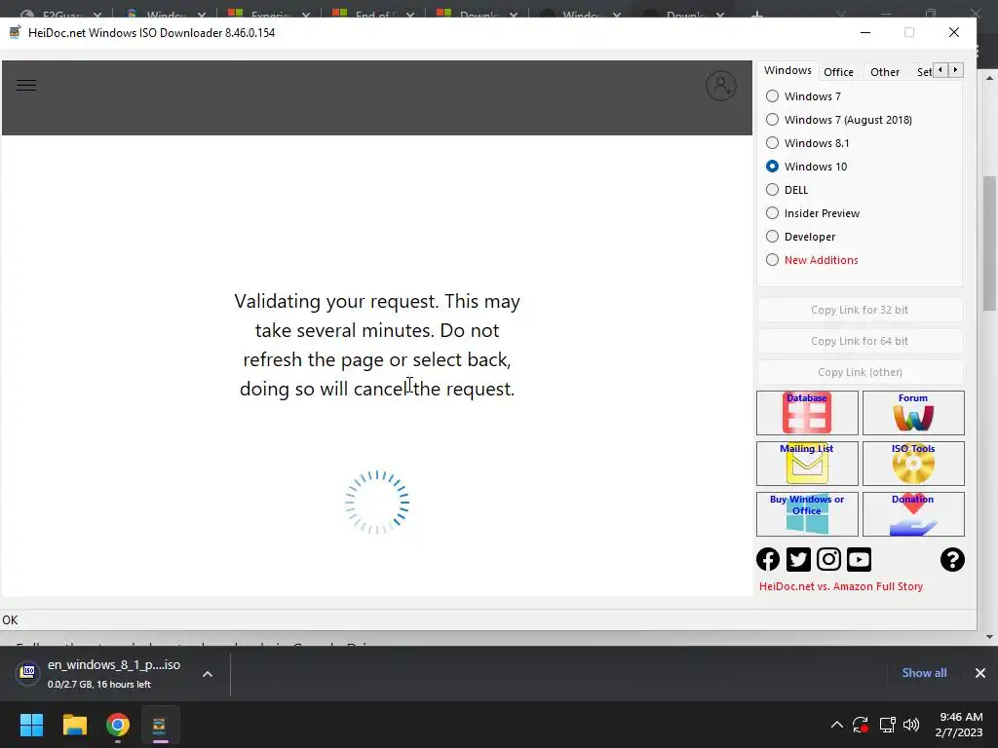998x748 pixels.
Task: Click the HeiDoc app icon in title bar
Action: [x=16, y=32]
